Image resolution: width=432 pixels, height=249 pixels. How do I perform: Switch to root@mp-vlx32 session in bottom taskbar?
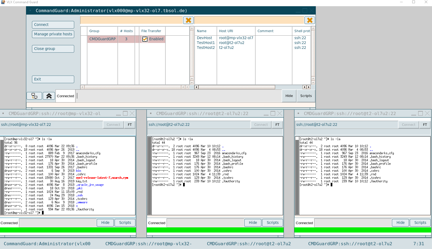coord(148,244)
